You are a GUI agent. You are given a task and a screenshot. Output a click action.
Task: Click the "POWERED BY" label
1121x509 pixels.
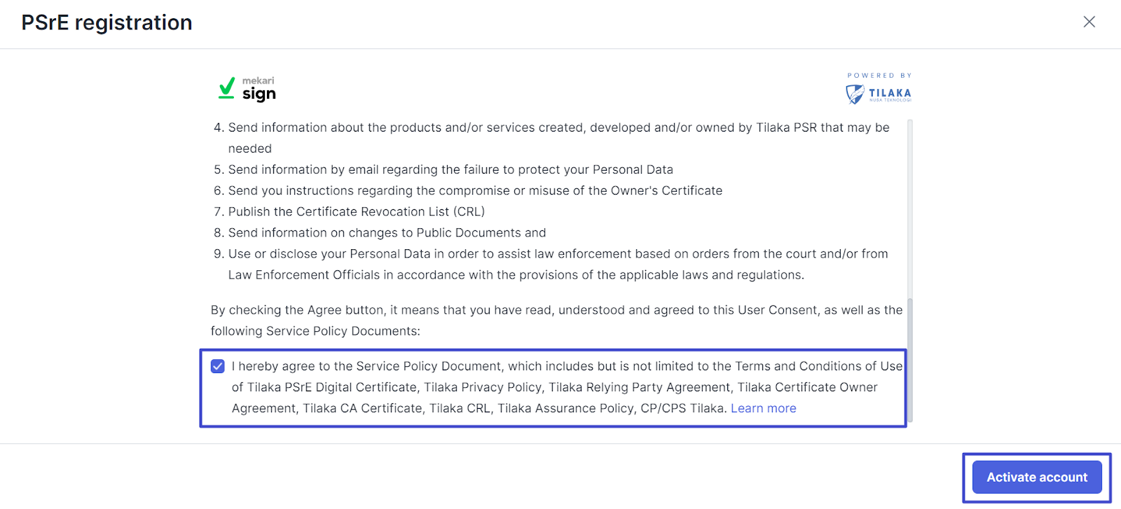(x=879, y=76)
